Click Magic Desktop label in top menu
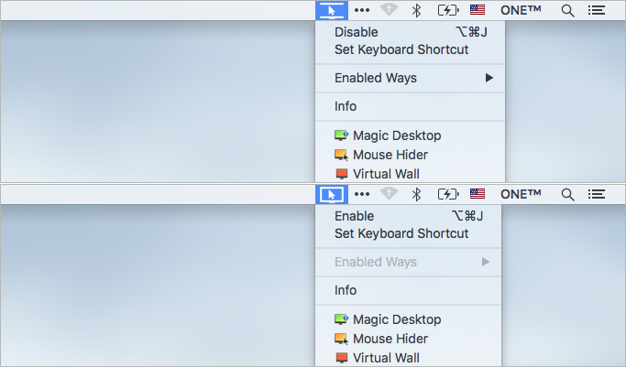Screen dimensions: 626x367 [397, 135]
